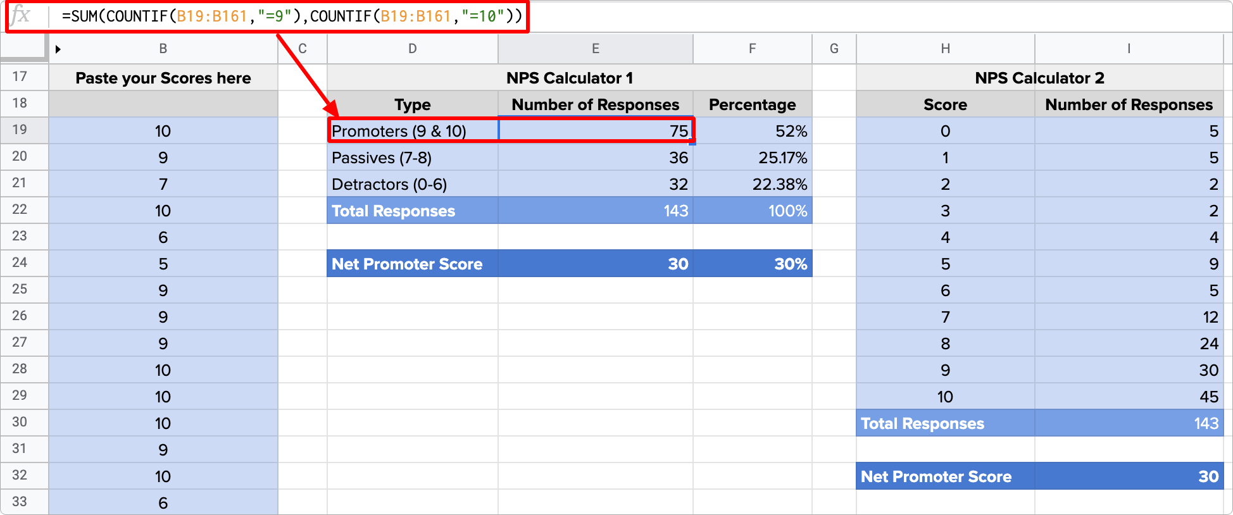Select row 19 header
Viewport: 1233px width, 515px height.
point(20,130)
